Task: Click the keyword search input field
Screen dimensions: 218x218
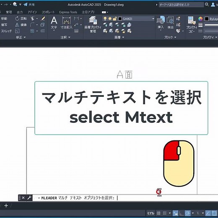Action: (181, 5)
